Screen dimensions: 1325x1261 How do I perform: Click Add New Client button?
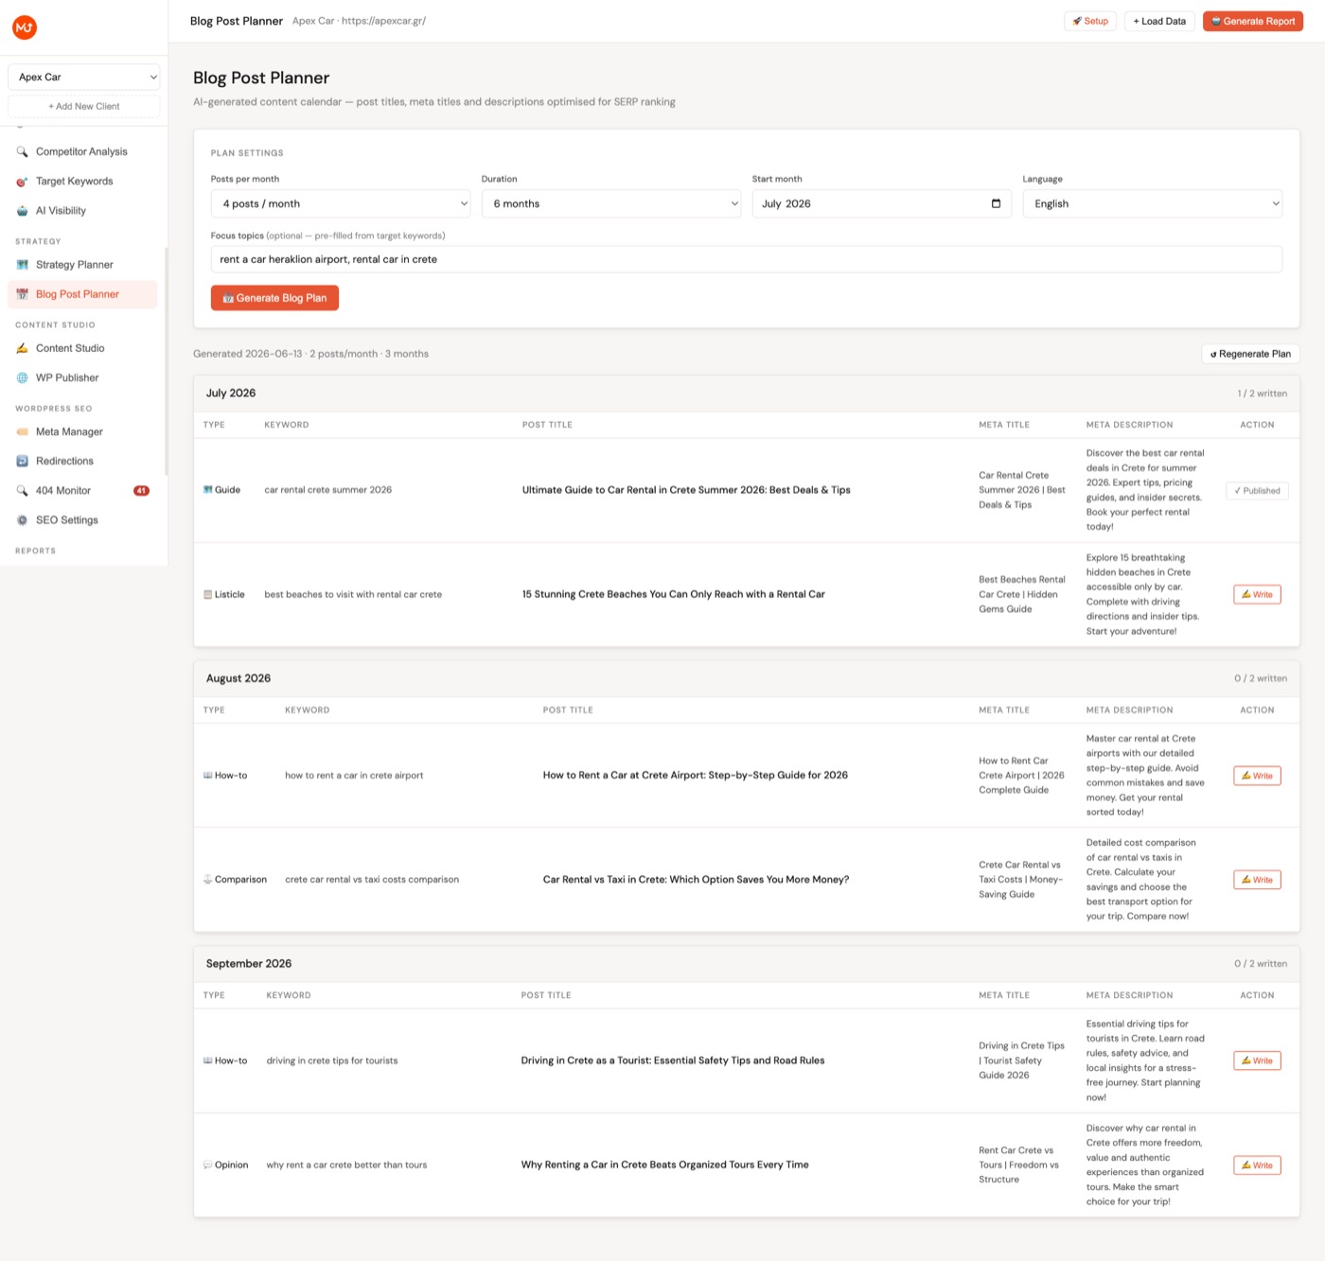tap(83, 106)
